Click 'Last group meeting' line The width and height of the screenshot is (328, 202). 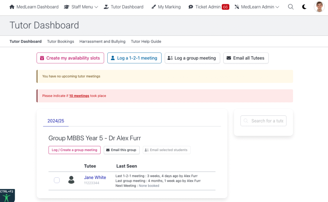coord(158,181)
